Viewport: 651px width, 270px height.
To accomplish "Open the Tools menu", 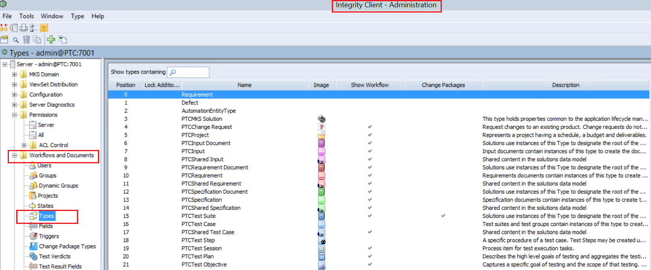I will (x=26, y=16).
